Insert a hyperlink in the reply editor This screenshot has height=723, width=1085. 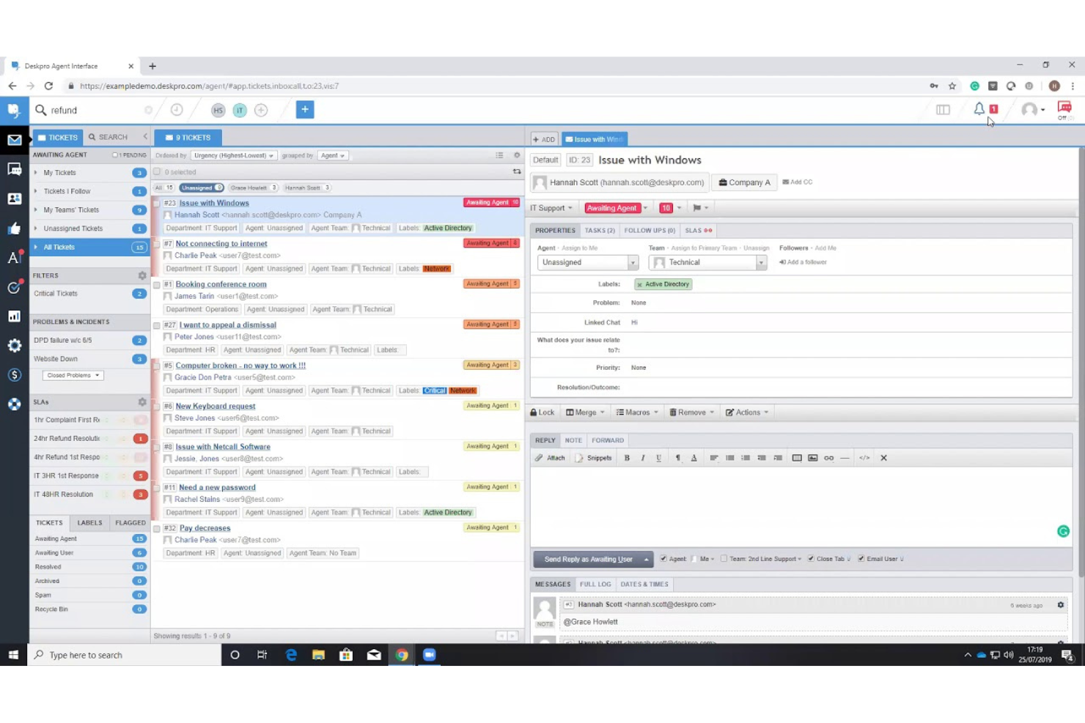(828, 457)
